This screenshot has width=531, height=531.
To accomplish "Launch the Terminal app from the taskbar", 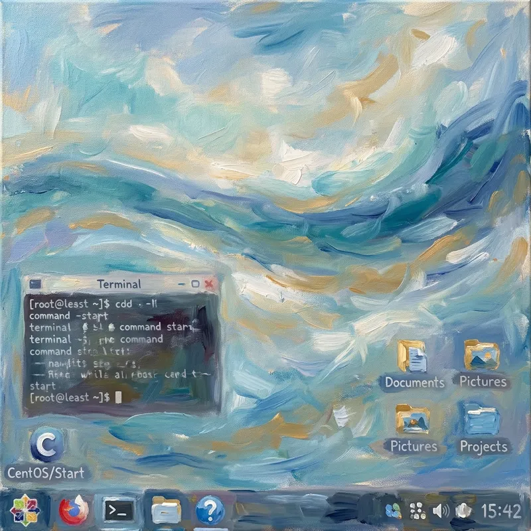I will 117,511.
